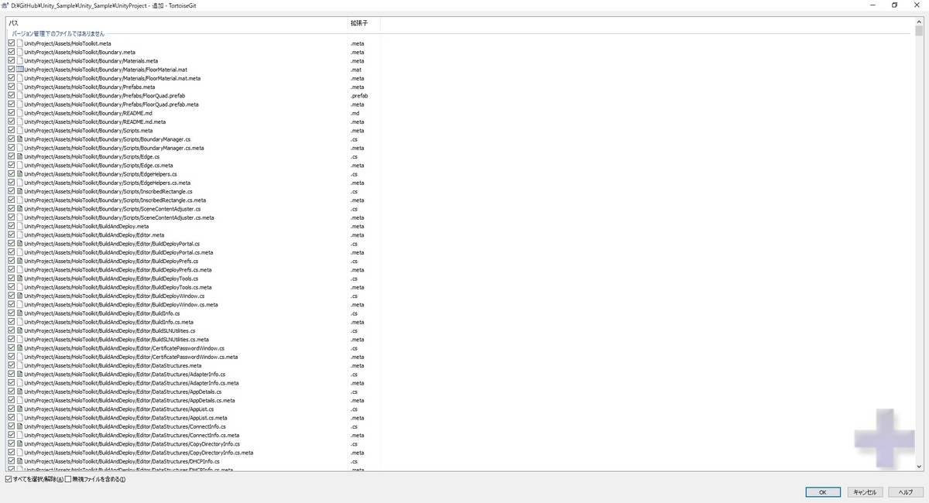
Task: Select the row BuildDeployPortal.cs.meta
Action: (x=194, y=252)
